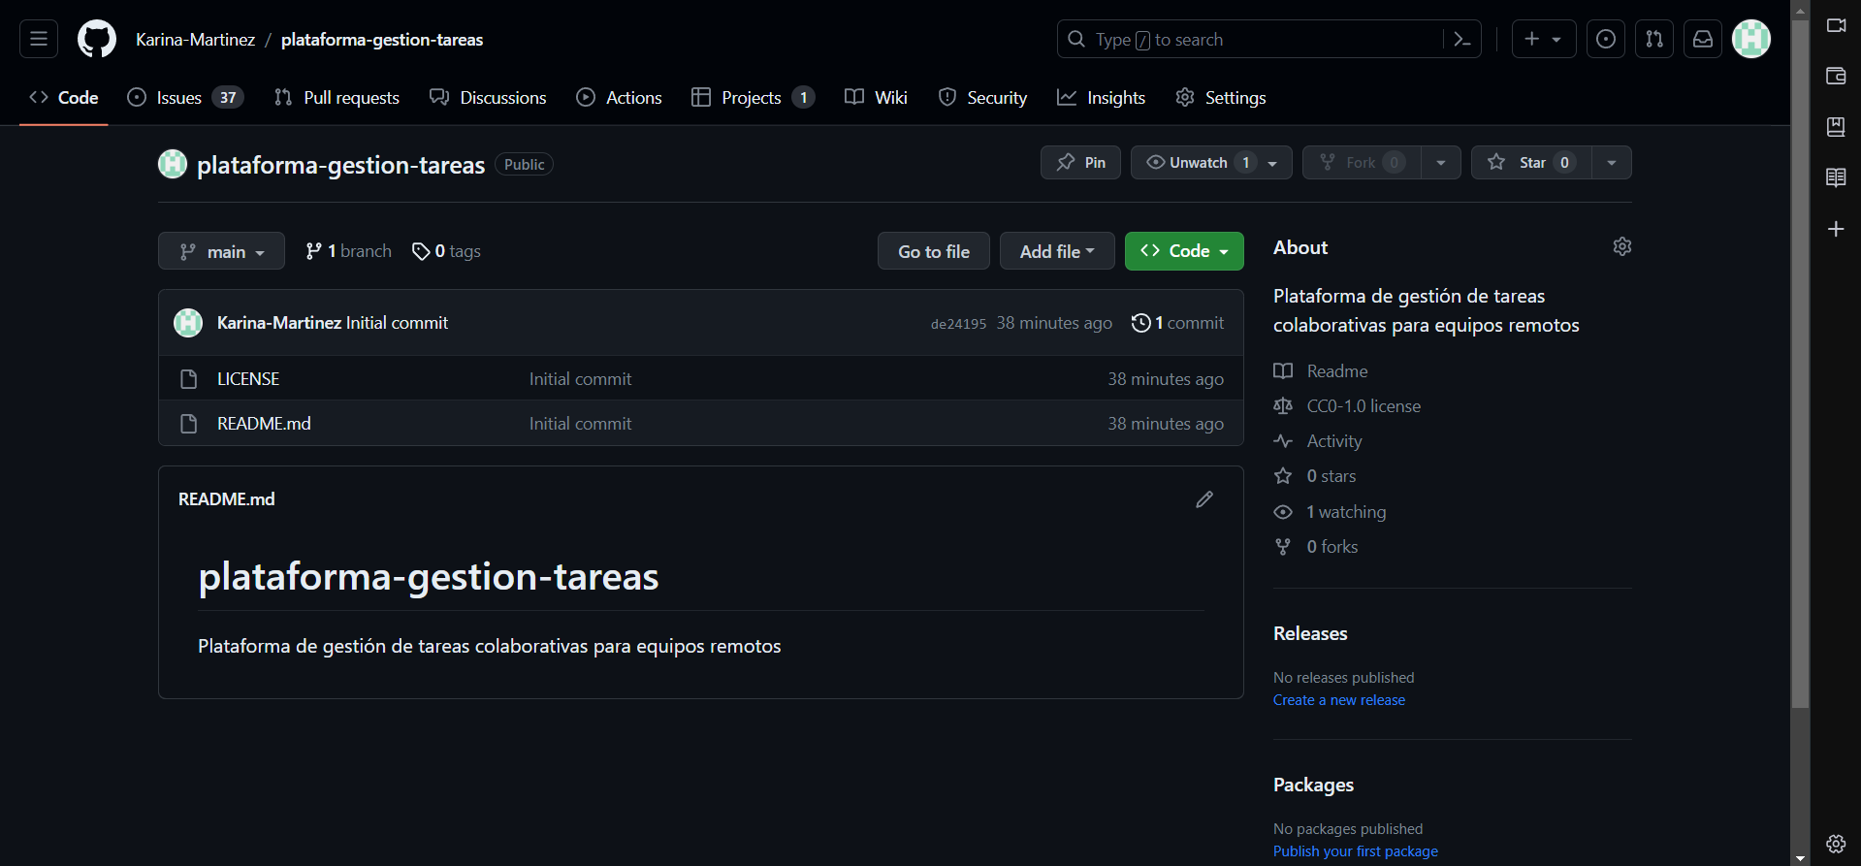Open the green Code clone dropdown
The image size is (1861, 866).
click(1184, 251)
